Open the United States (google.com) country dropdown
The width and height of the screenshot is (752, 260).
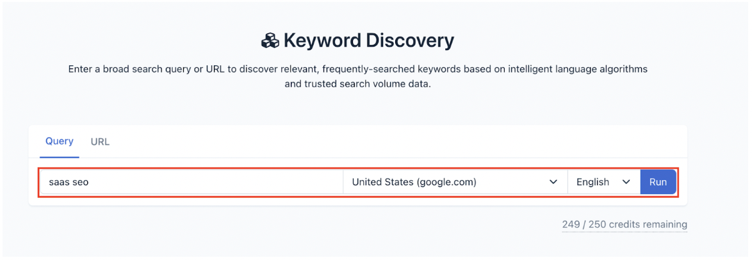[455, 183]
